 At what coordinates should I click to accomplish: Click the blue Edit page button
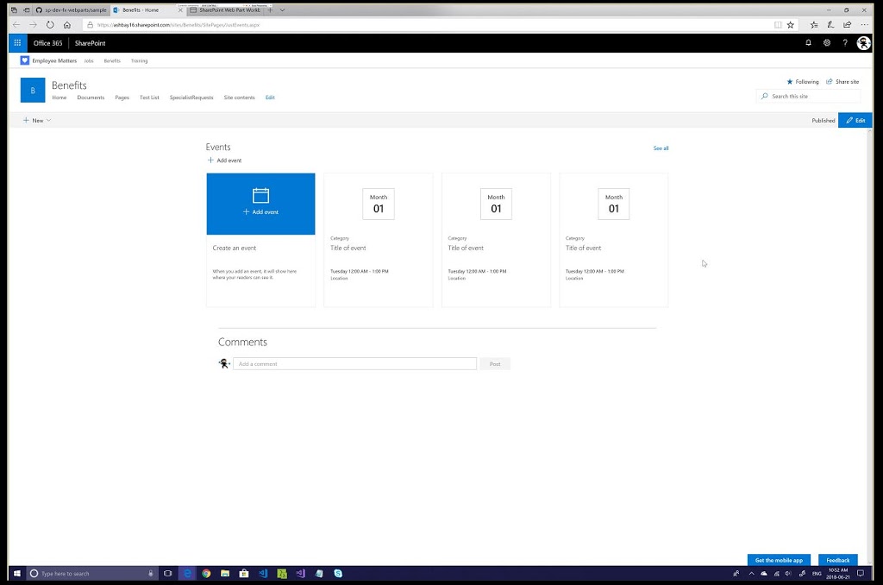tap(855, 120)
